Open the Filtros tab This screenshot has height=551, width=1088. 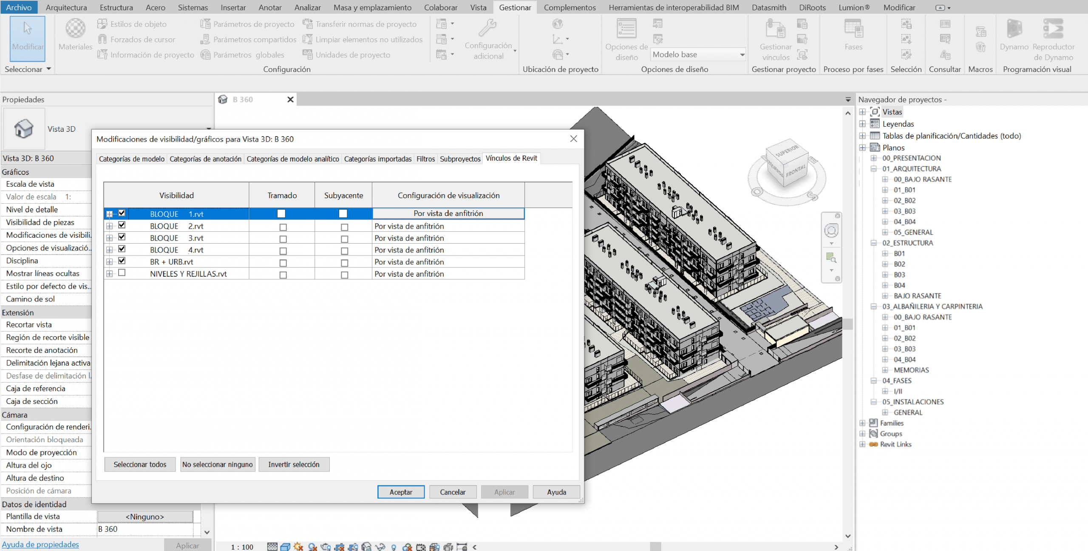pos(425,159)
